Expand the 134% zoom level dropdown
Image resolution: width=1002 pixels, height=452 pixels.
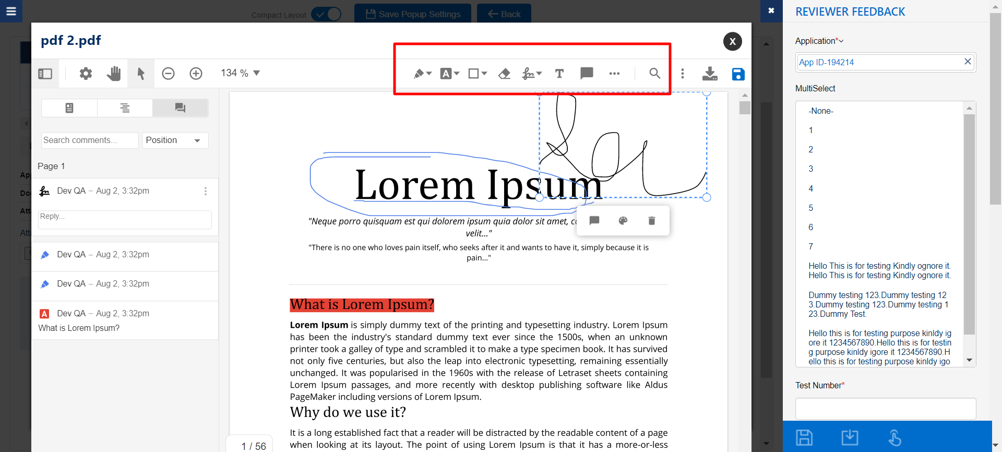click(x=256, y=73)
